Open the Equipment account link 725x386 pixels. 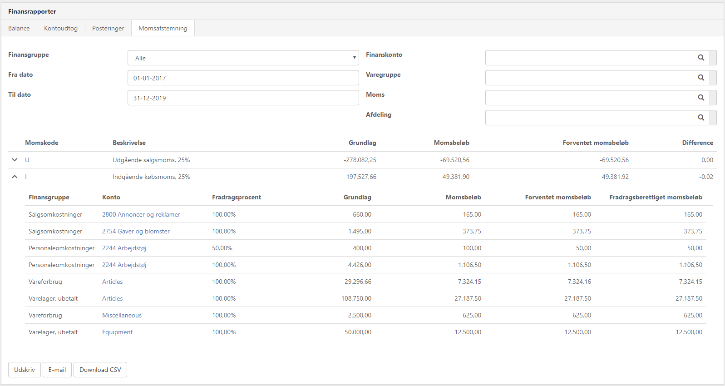point(117,332)
